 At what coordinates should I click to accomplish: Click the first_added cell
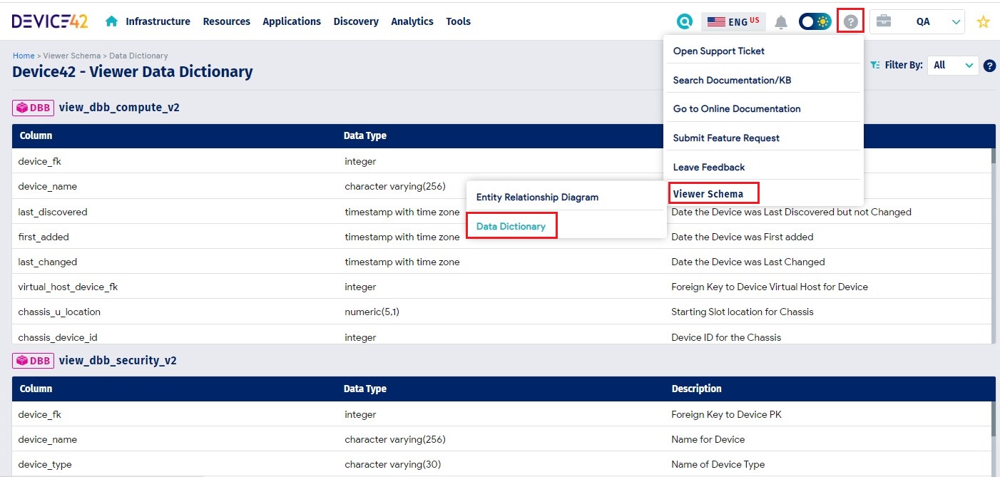pyautogui.click(x=44, y=237)
